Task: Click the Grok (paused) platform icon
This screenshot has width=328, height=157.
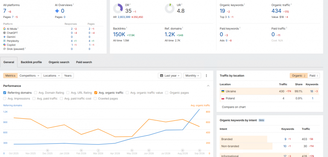Action: coord(4,49)
